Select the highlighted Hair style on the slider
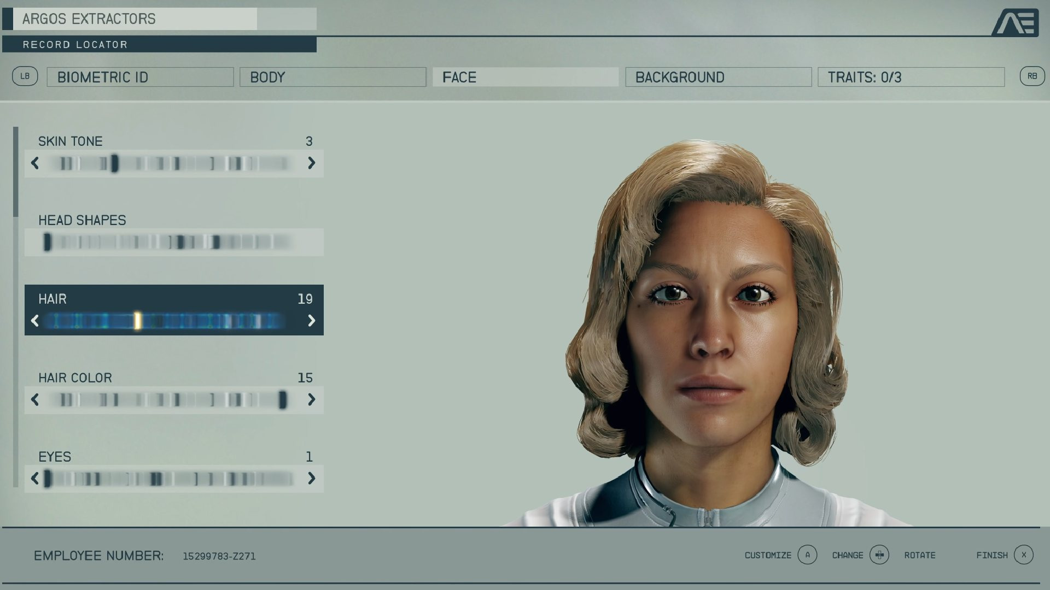Image resolution: width=1050 pixels, height=590 pixels. [137, 321]
